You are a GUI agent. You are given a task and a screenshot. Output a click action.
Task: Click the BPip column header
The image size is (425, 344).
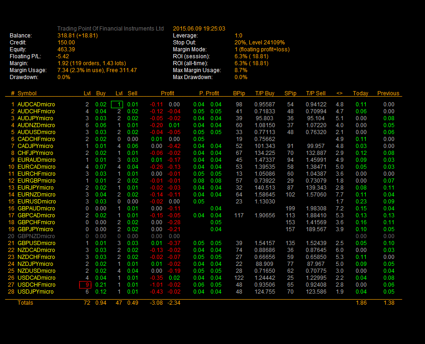tap(239, 93)
